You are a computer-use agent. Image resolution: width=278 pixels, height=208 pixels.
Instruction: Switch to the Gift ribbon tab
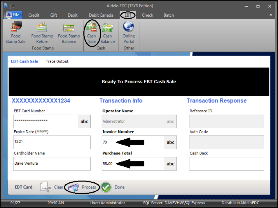point(54,15)
